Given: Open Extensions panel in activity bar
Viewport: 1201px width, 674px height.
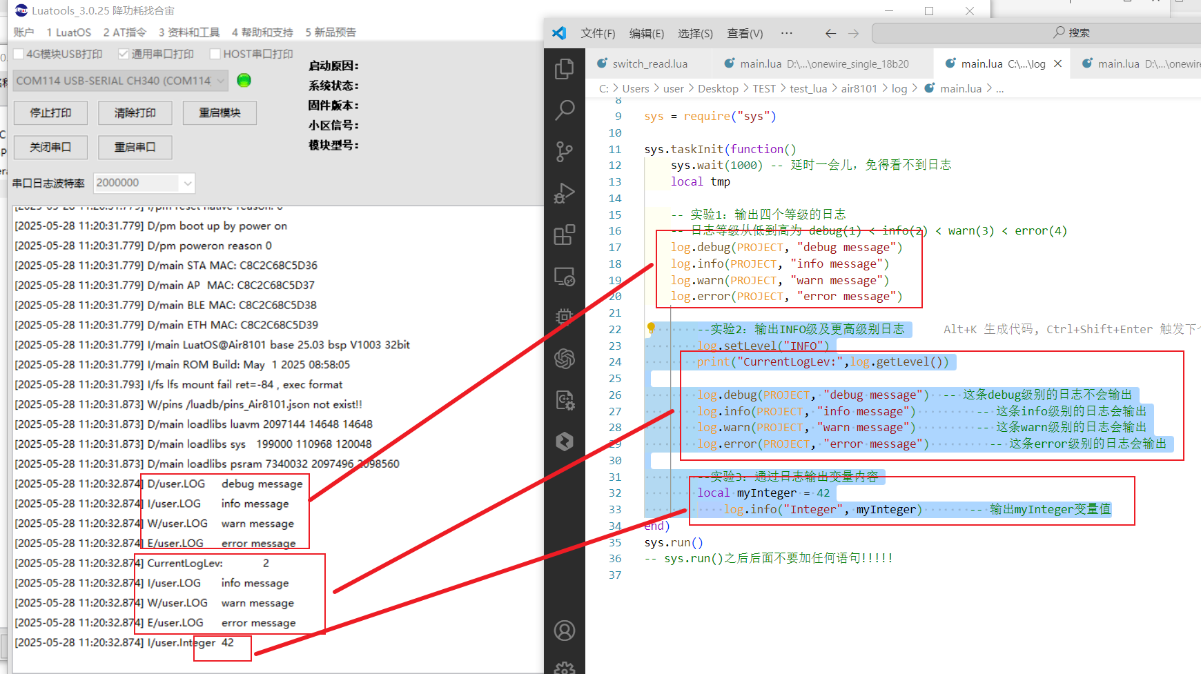Looking at the screenshot, I should pyautogui.click(x=565, y=235).
